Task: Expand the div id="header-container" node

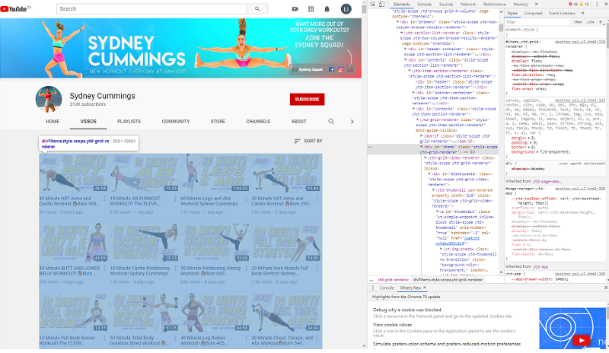Action: [406, 49]
